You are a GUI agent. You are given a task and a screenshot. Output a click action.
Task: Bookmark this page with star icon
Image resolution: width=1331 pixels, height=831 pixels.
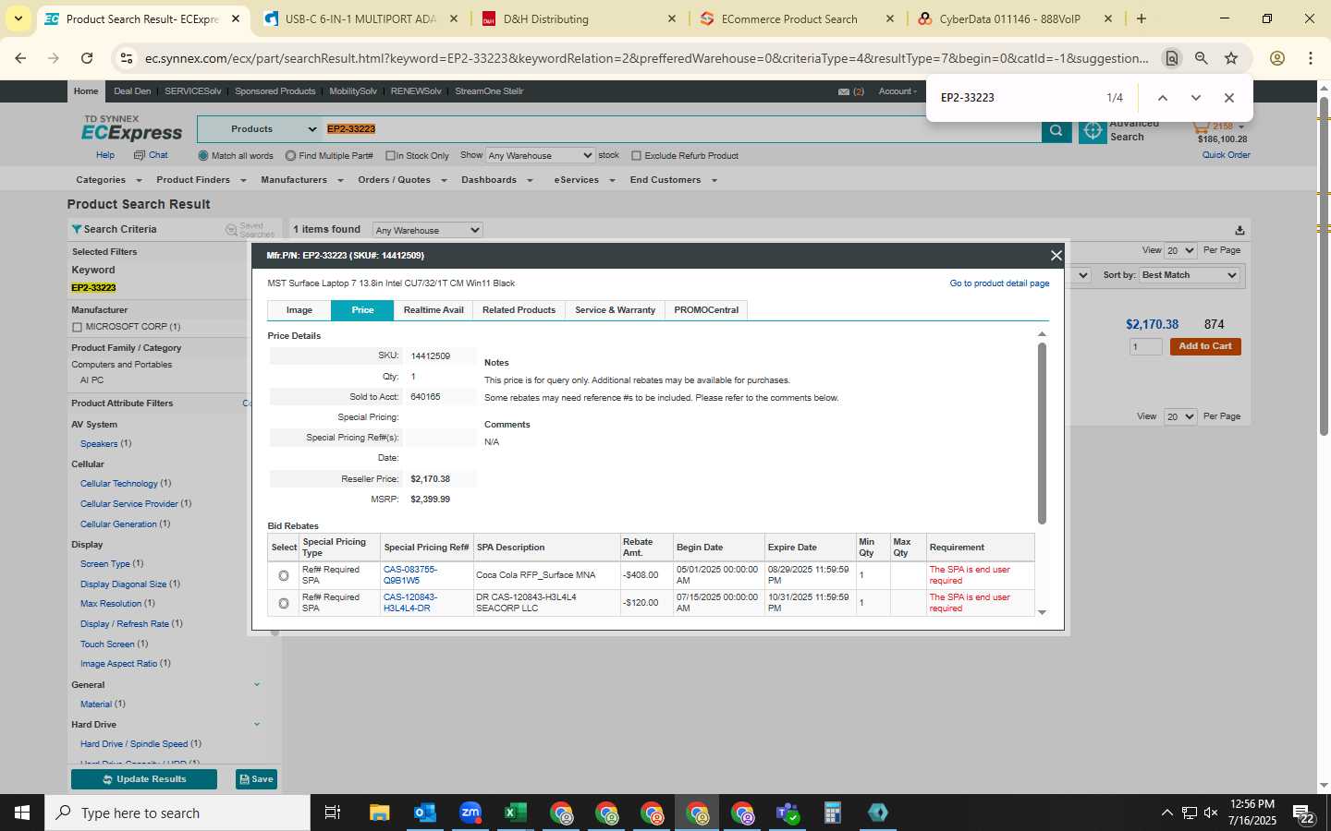tap(1231, 58)
